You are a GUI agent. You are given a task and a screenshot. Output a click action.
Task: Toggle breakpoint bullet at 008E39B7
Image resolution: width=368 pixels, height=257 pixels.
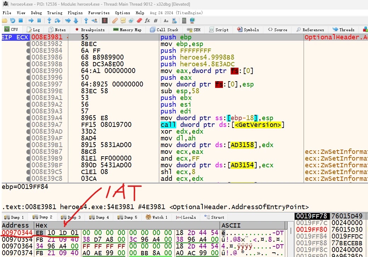coord(28,152)
